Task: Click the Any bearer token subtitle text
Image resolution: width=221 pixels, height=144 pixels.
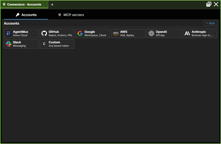Action: 59,46
